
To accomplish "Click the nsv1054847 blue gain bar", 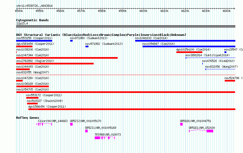I will (189, 46).
